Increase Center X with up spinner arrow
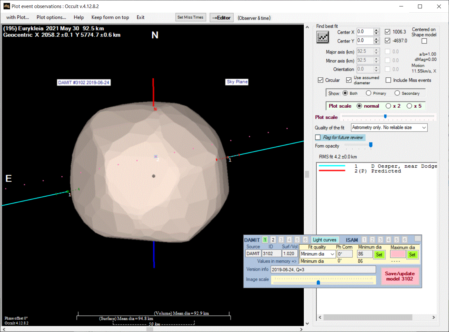 pos(376,30)
